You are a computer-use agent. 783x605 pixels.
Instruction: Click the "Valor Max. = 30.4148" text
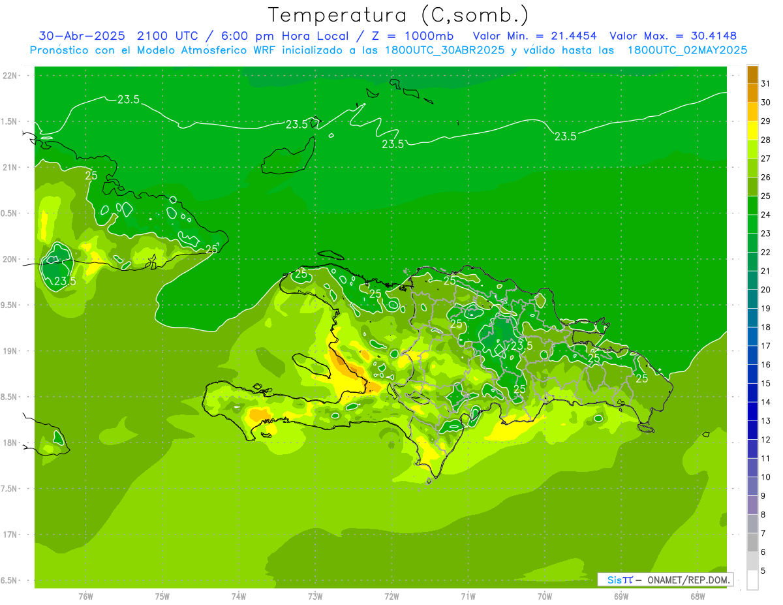click(x=673, y=36)
